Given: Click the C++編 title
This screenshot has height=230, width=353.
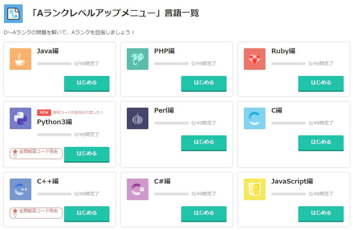Looking at the screenshot, I should pyautogui.click(x=48, y=181).
